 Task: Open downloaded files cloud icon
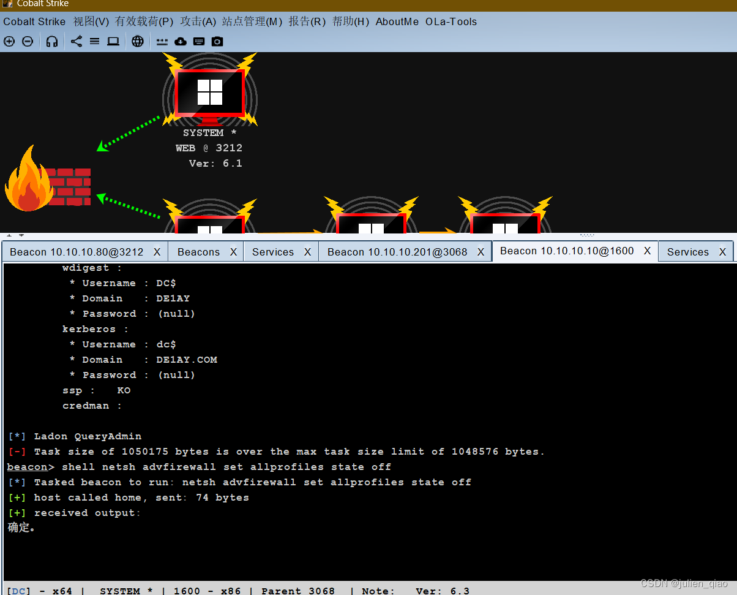coord(181,42)
